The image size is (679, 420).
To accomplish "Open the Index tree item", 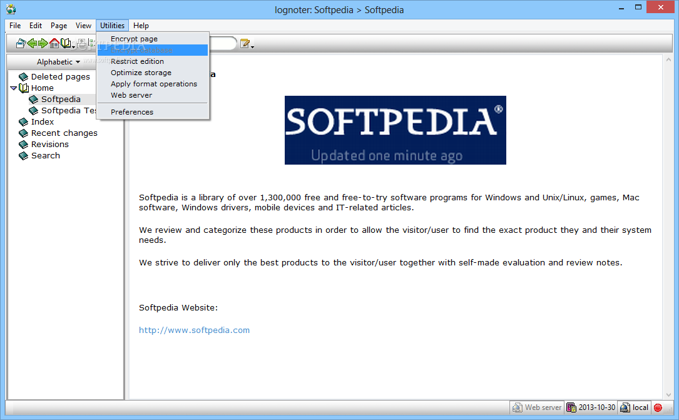I will pyautogui.click(x=42, y=121).
